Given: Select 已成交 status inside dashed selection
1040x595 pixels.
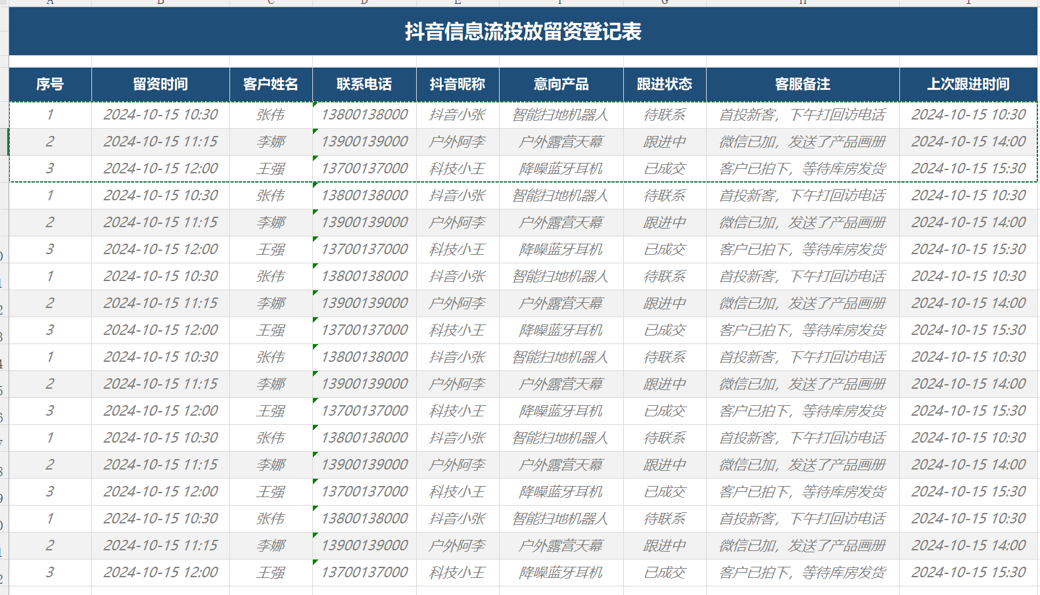Looking at the screenshot, I should click(665, 169).
